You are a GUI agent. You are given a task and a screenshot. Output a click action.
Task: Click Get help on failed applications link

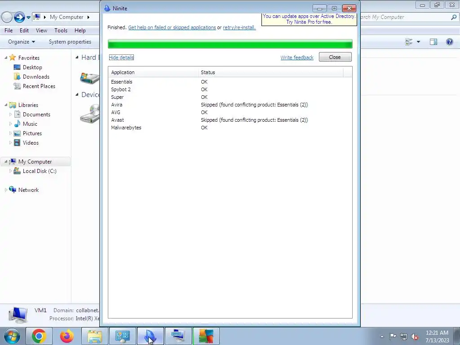[172, 27]
